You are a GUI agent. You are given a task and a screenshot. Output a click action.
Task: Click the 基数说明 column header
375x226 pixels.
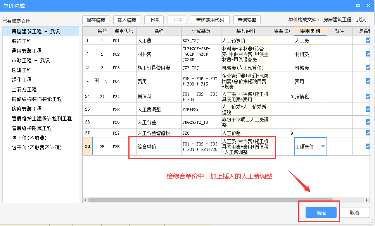(245, 31)
